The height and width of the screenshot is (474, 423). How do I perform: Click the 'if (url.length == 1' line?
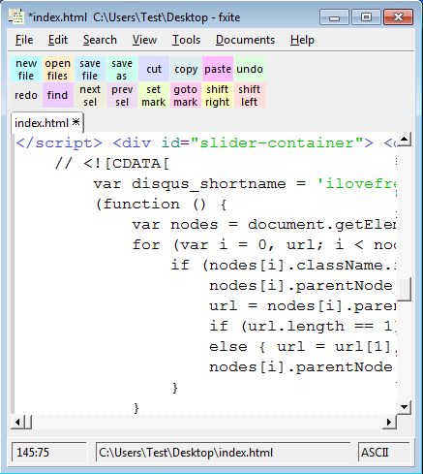tap(302, 327)
